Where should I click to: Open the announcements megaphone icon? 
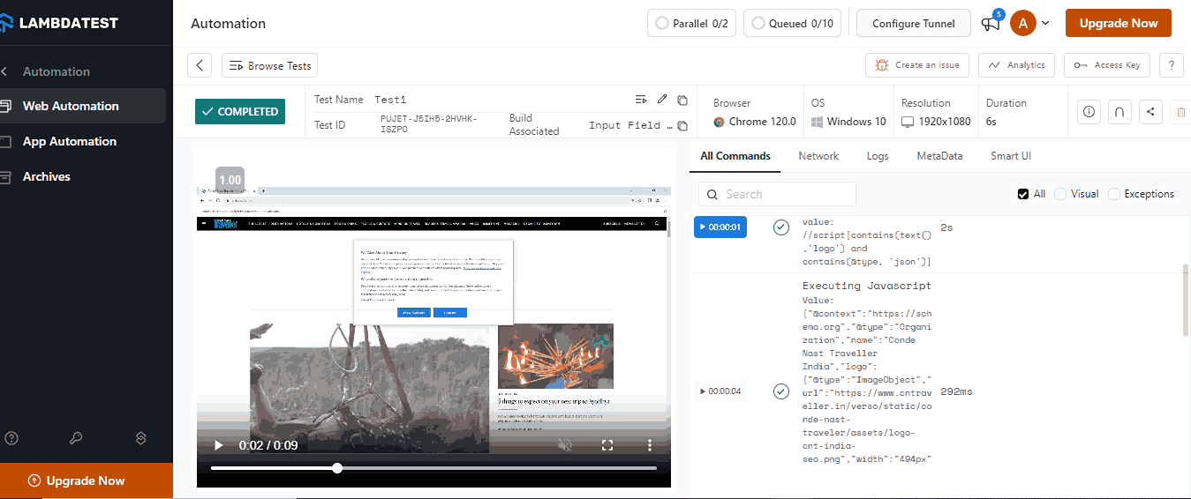pos(991,24)
